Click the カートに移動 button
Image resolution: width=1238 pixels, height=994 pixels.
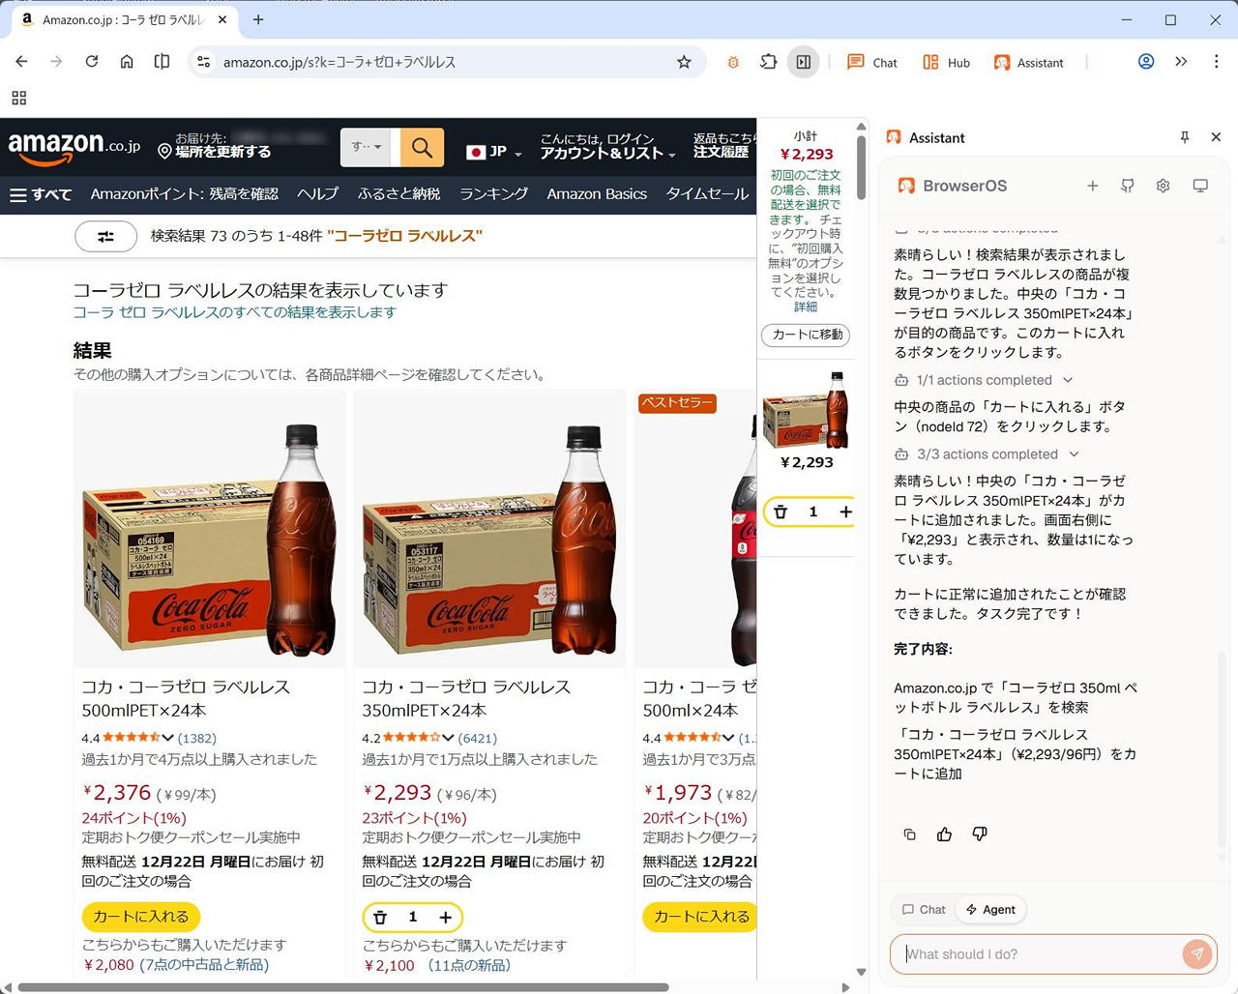point(806,335)
